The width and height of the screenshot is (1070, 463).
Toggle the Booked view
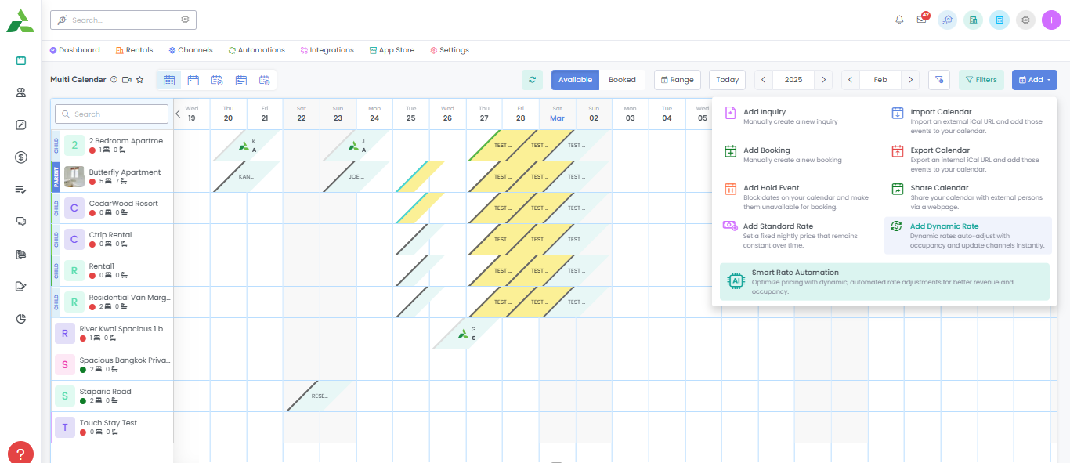point(623,80)
